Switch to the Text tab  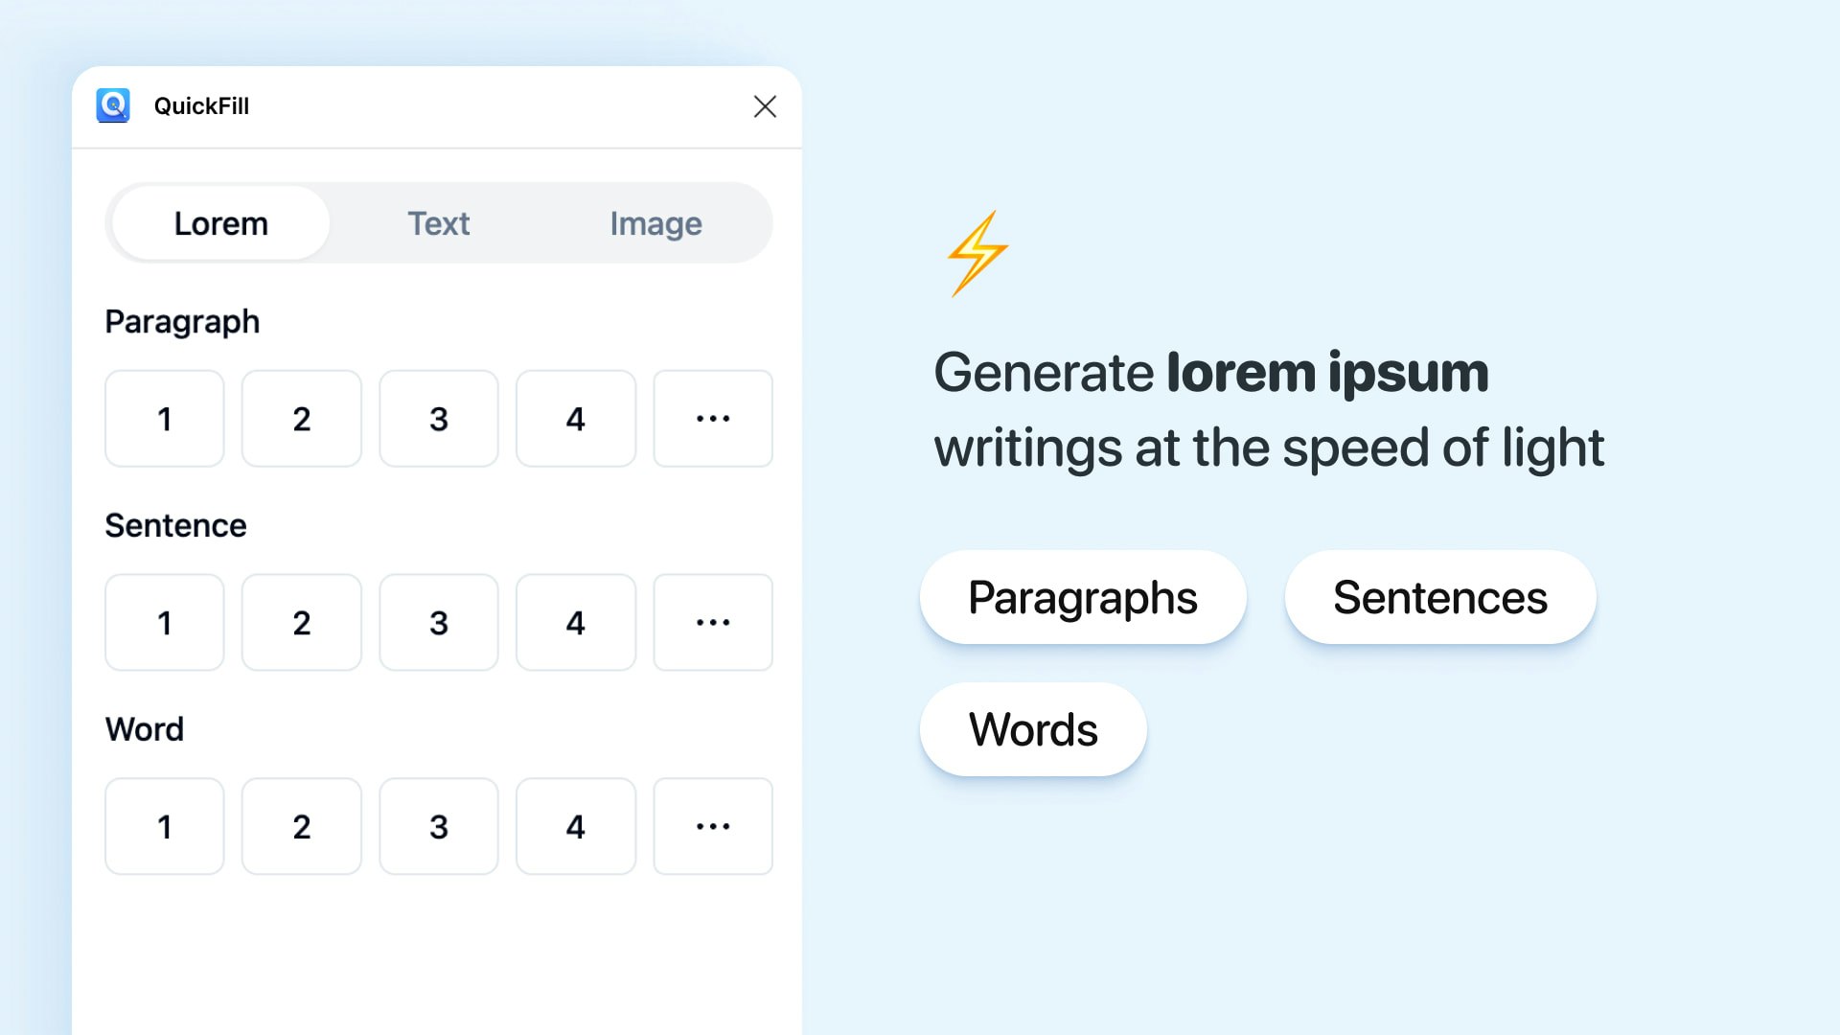click(x=439, y=223)
